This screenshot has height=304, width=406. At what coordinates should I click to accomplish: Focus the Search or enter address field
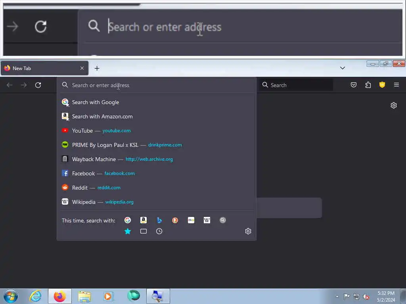tap(156, 85)
